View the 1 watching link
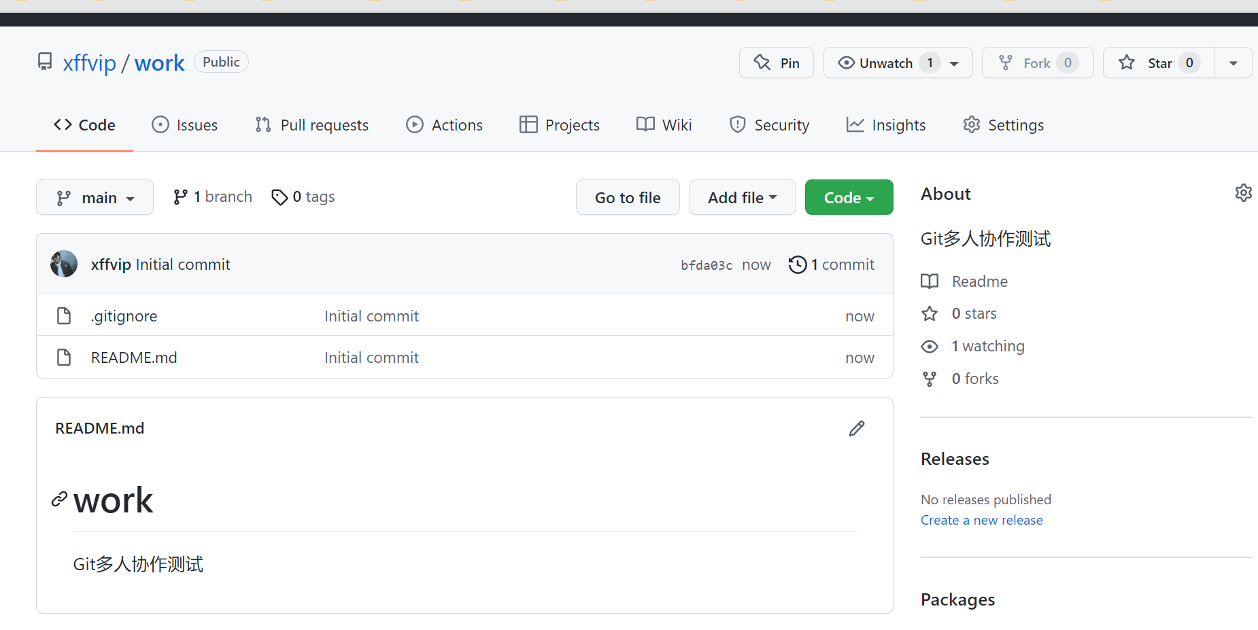Screen dimensions: 1258x630 (x=988, y=346)
